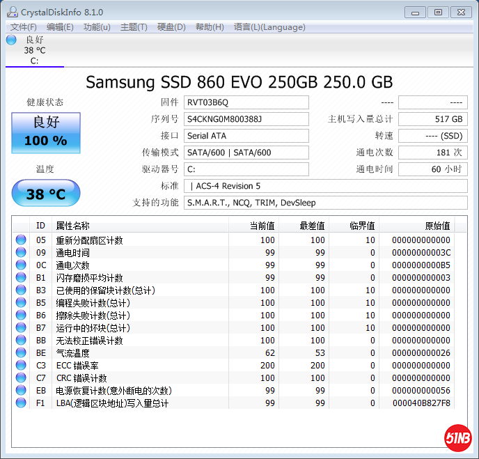Click the CrystalDiskInfo title bar app icon

[x=11, y=12]
